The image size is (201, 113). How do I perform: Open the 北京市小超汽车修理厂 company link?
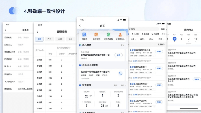click(139, 84)
